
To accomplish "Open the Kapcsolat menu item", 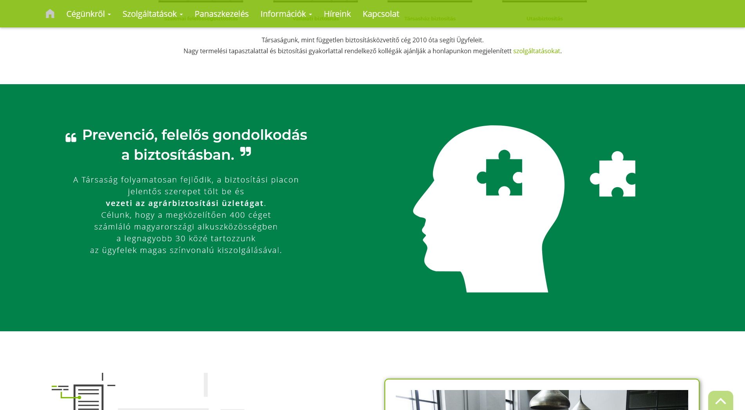I will click(381, 14).
